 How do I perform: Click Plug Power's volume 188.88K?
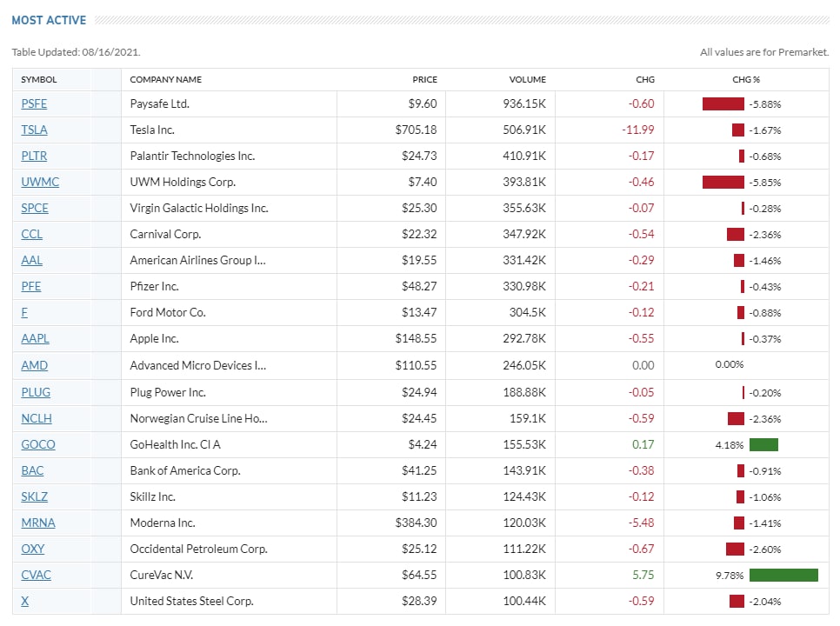(524, 392)
